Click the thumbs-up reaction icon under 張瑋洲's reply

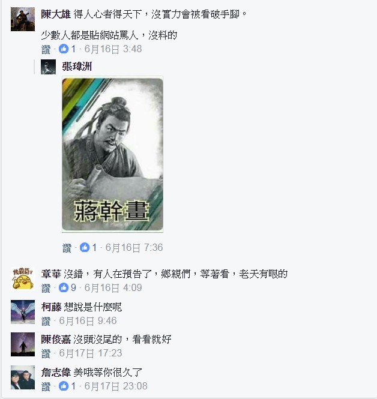(x=85, y=247)
